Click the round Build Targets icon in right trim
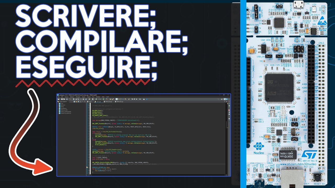335x188 pixels. (229, 106)
